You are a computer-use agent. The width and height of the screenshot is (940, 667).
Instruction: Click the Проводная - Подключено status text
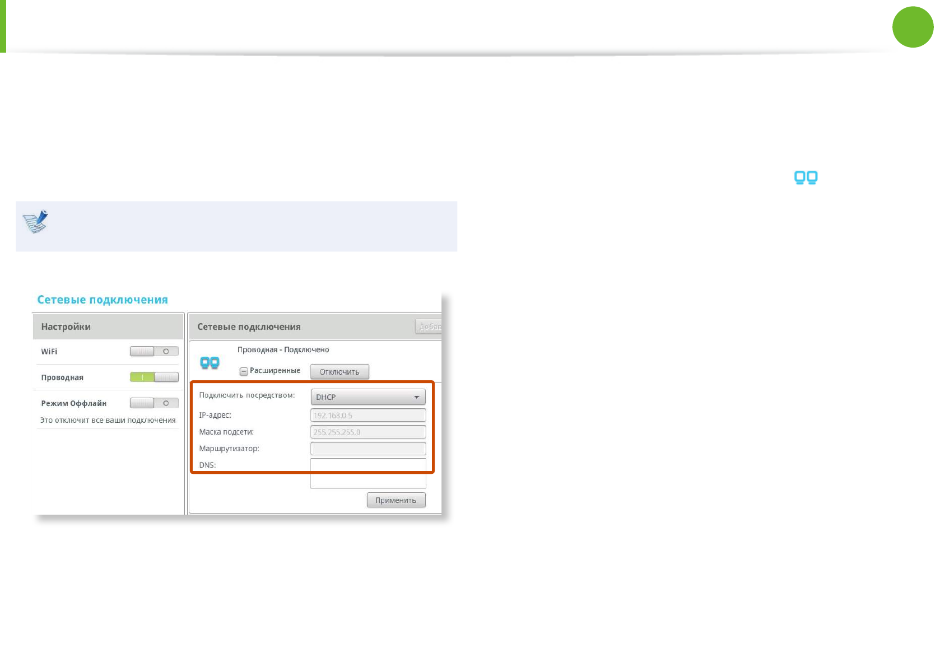coord(283,349)
